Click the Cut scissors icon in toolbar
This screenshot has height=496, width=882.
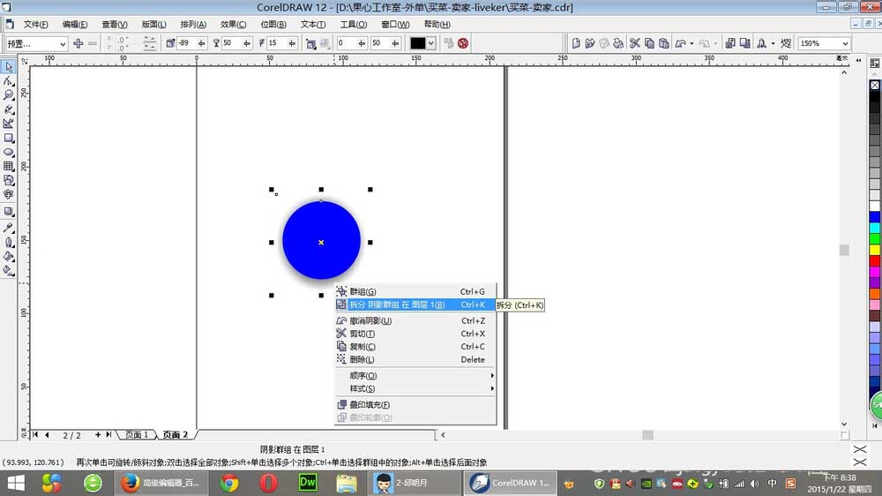[634, 43]
